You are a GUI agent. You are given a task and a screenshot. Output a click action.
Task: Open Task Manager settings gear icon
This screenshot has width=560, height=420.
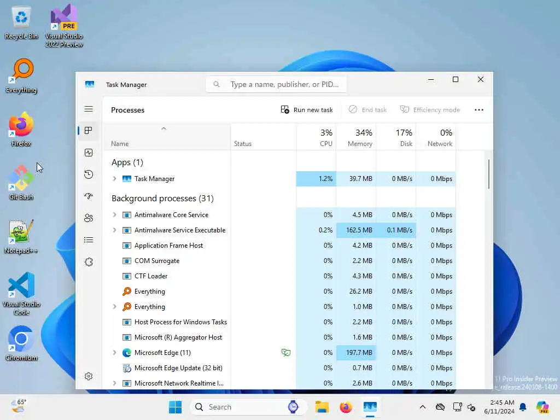89,376
